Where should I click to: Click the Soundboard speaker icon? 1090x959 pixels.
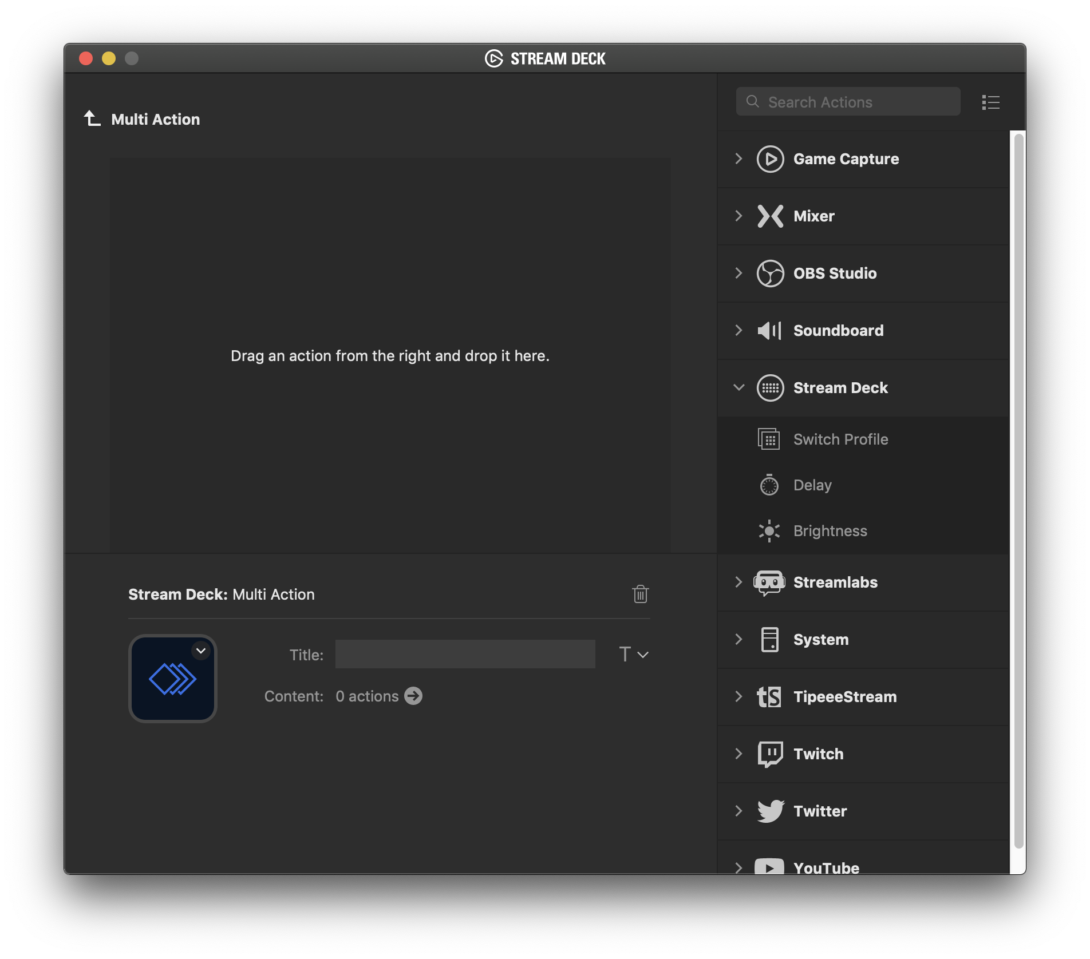coord(769,331)
